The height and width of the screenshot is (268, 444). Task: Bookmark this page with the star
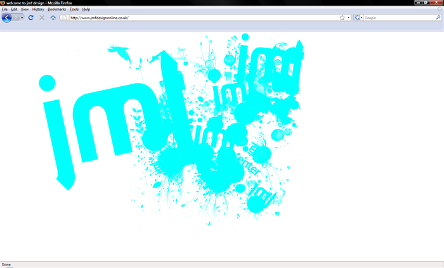342,18
